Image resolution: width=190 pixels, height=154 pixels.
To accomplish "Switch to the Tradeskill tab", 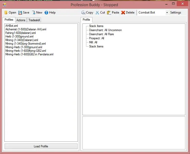I will pos(34,20).
